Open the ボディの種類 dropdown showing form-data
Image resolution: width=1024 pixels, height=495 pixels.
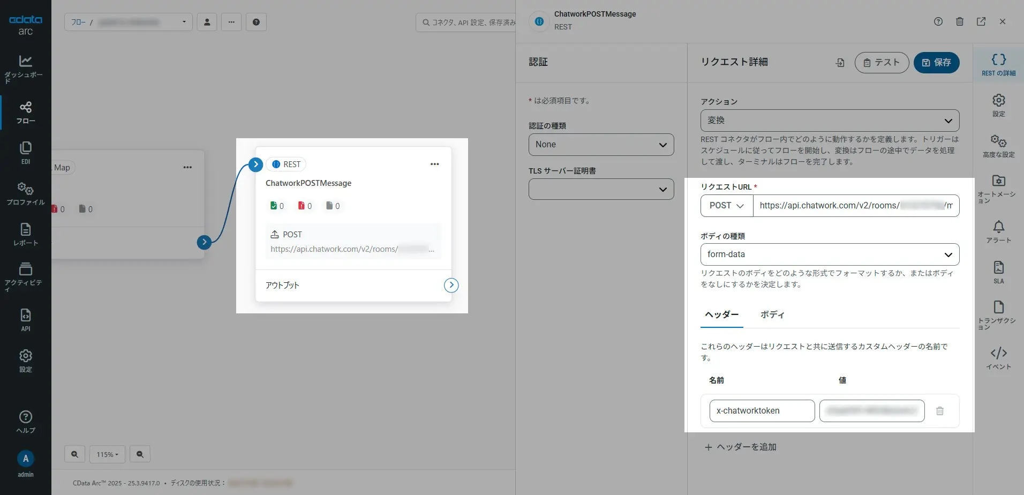click(x=829, y=254)
